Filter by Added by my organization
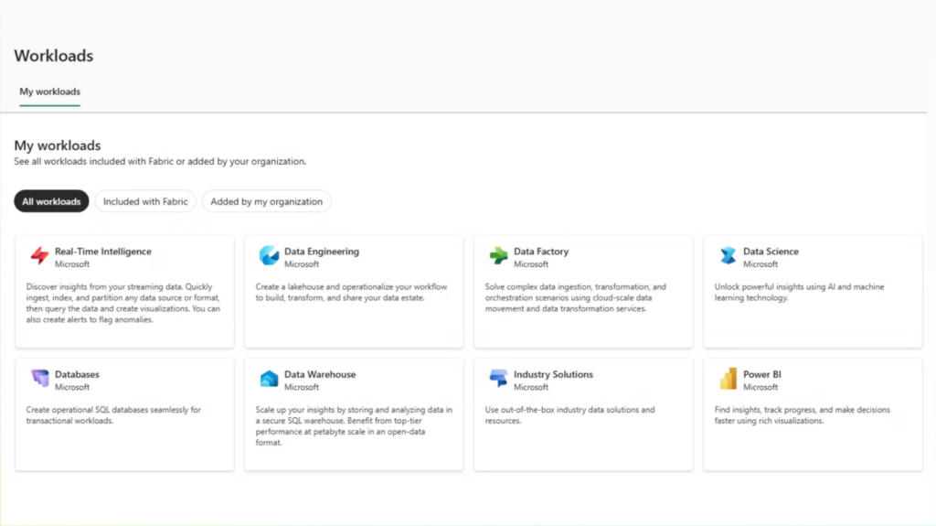This screenshot has width=936, height=526. point(266,201)
